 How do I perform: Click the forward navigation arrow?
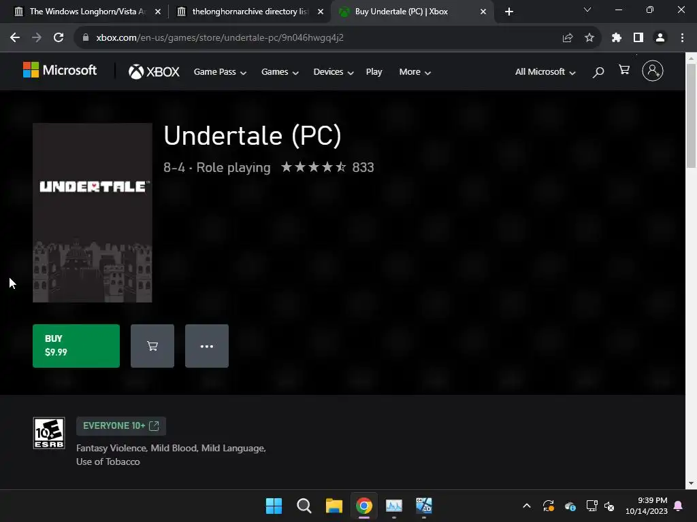37,38
